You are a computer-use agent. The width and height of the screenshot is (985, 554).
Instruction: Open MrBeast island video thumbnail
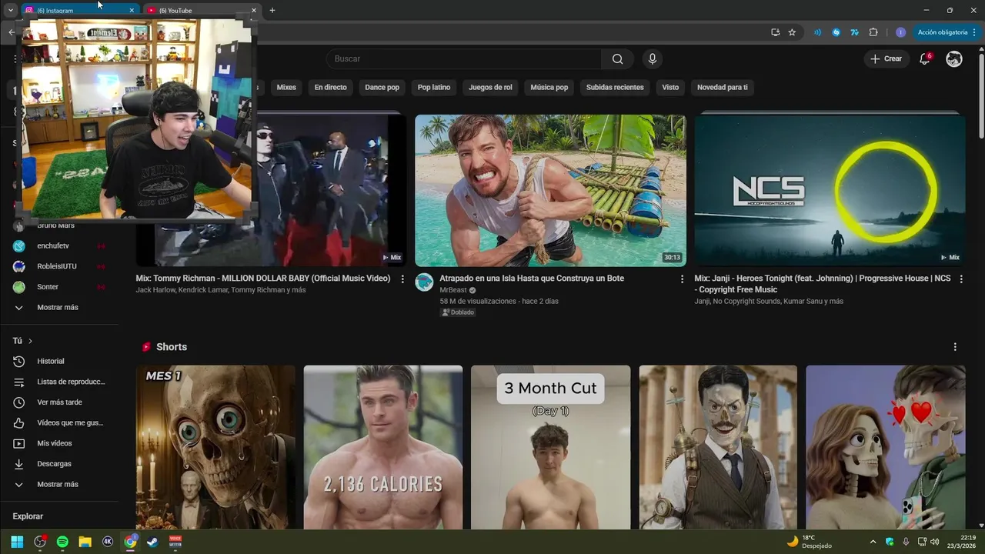pos(550,190)
